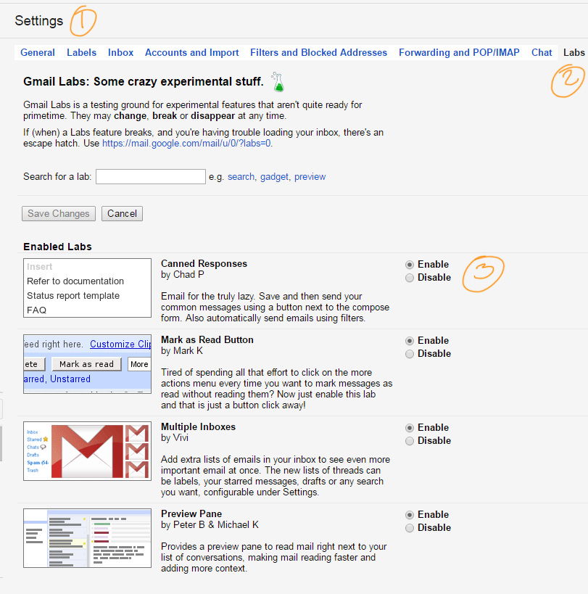The image size is (588, 594).
Task: Click 'by Vivi' author text
Action: [x=175, y=438]
